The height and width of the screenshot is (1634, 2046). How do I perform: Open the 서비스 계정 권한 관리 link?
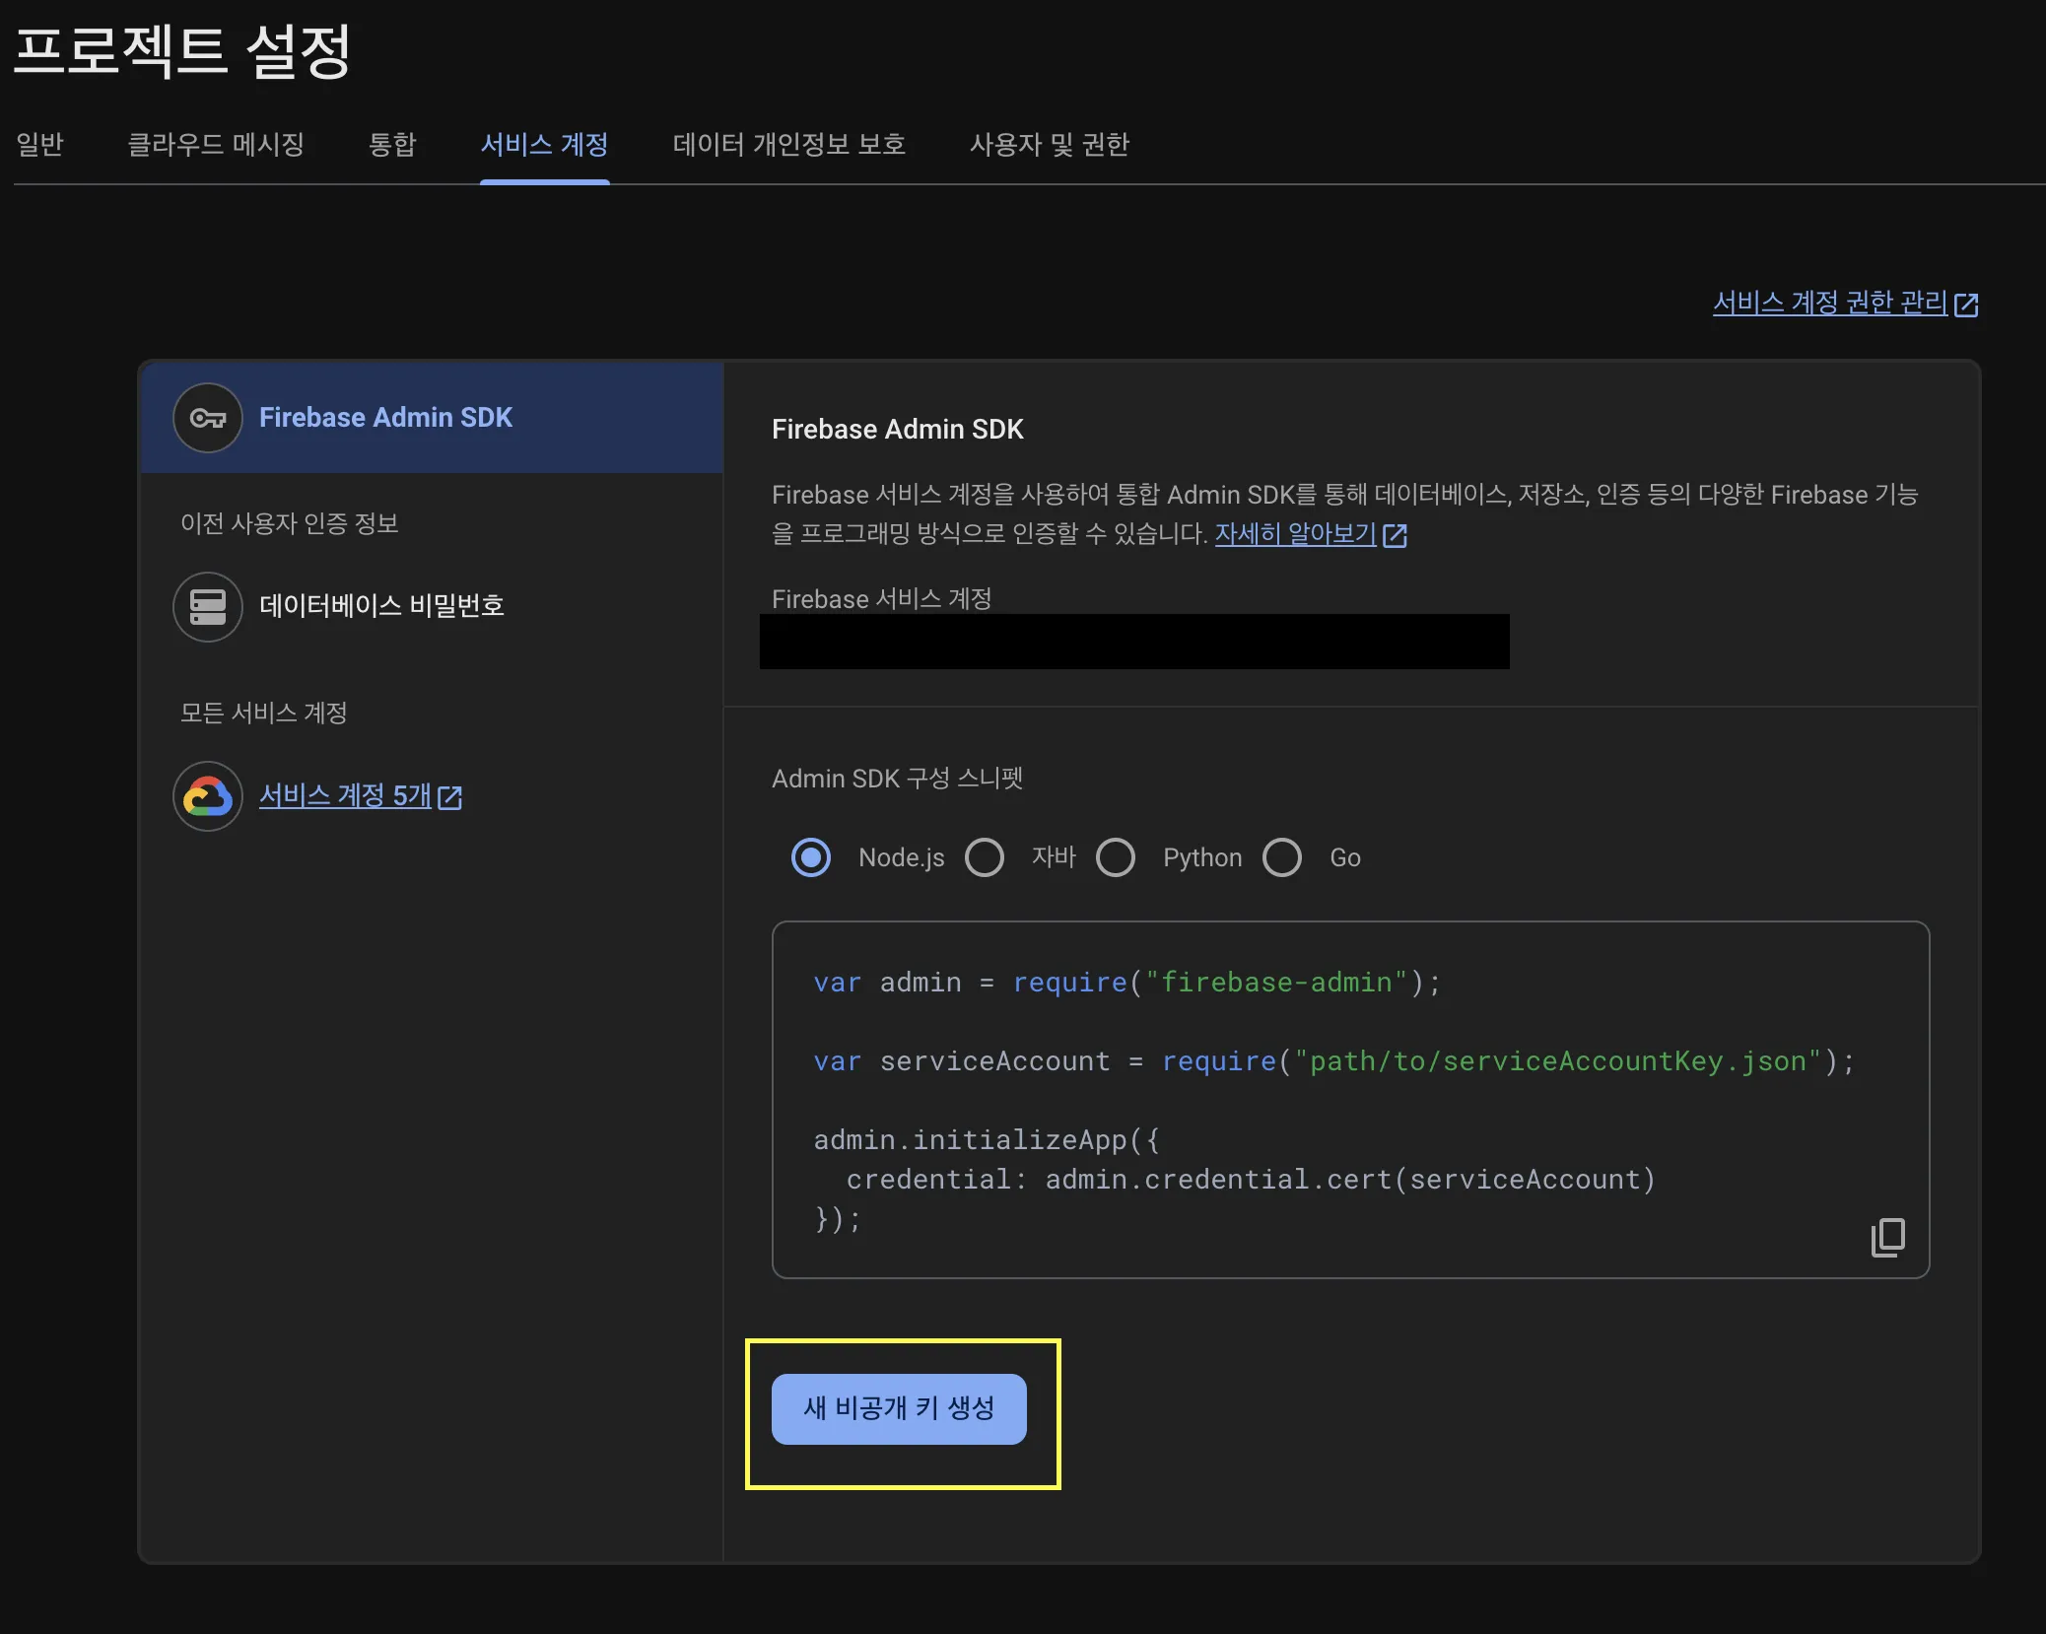pos(1829,303)
